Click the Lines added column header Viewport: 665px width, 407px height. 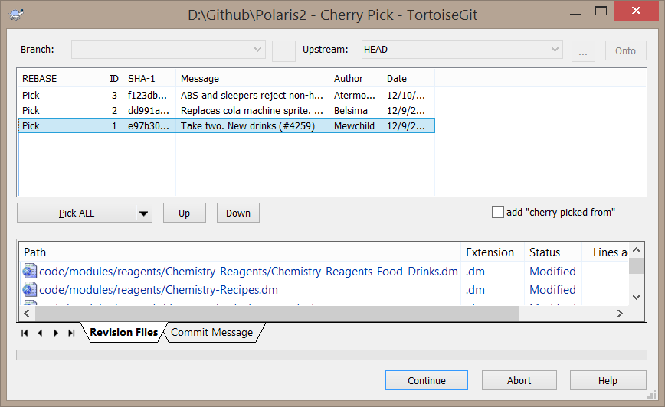point(606,252)
